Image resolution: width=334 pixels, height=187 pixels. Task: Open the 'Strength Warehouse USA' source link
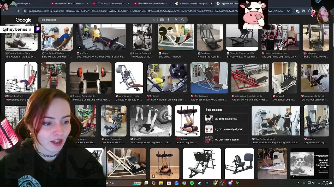coord(242,53)
